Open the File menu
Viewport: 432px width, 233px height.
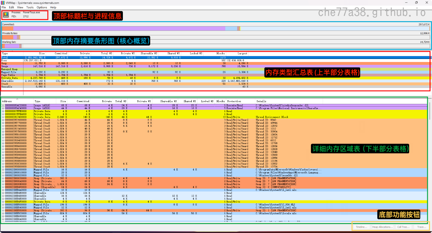click(x=4, y=7)
